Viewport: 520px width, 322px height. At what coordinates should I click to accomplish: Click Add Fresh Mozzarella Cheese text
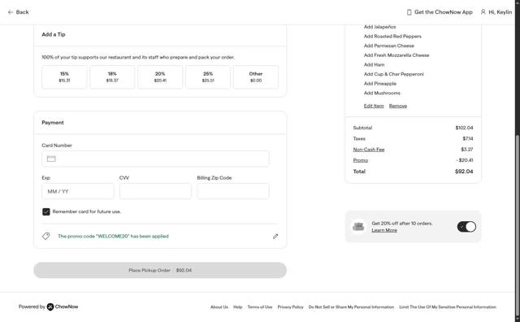click(396, 55)
